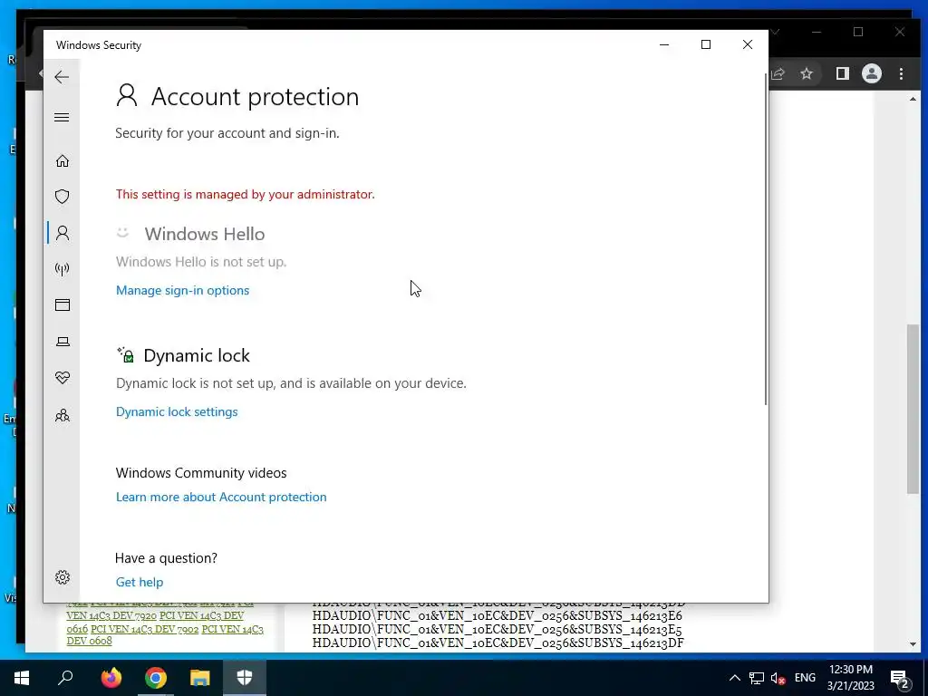Select Account protection person icon in sidebar

(x=63, y=233)
